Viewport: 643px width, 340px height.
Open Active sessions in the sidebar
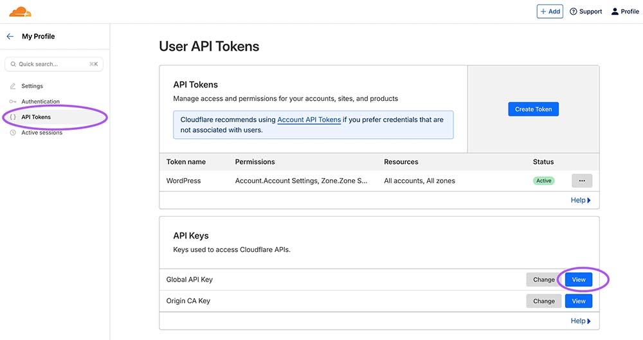point(42,132)
